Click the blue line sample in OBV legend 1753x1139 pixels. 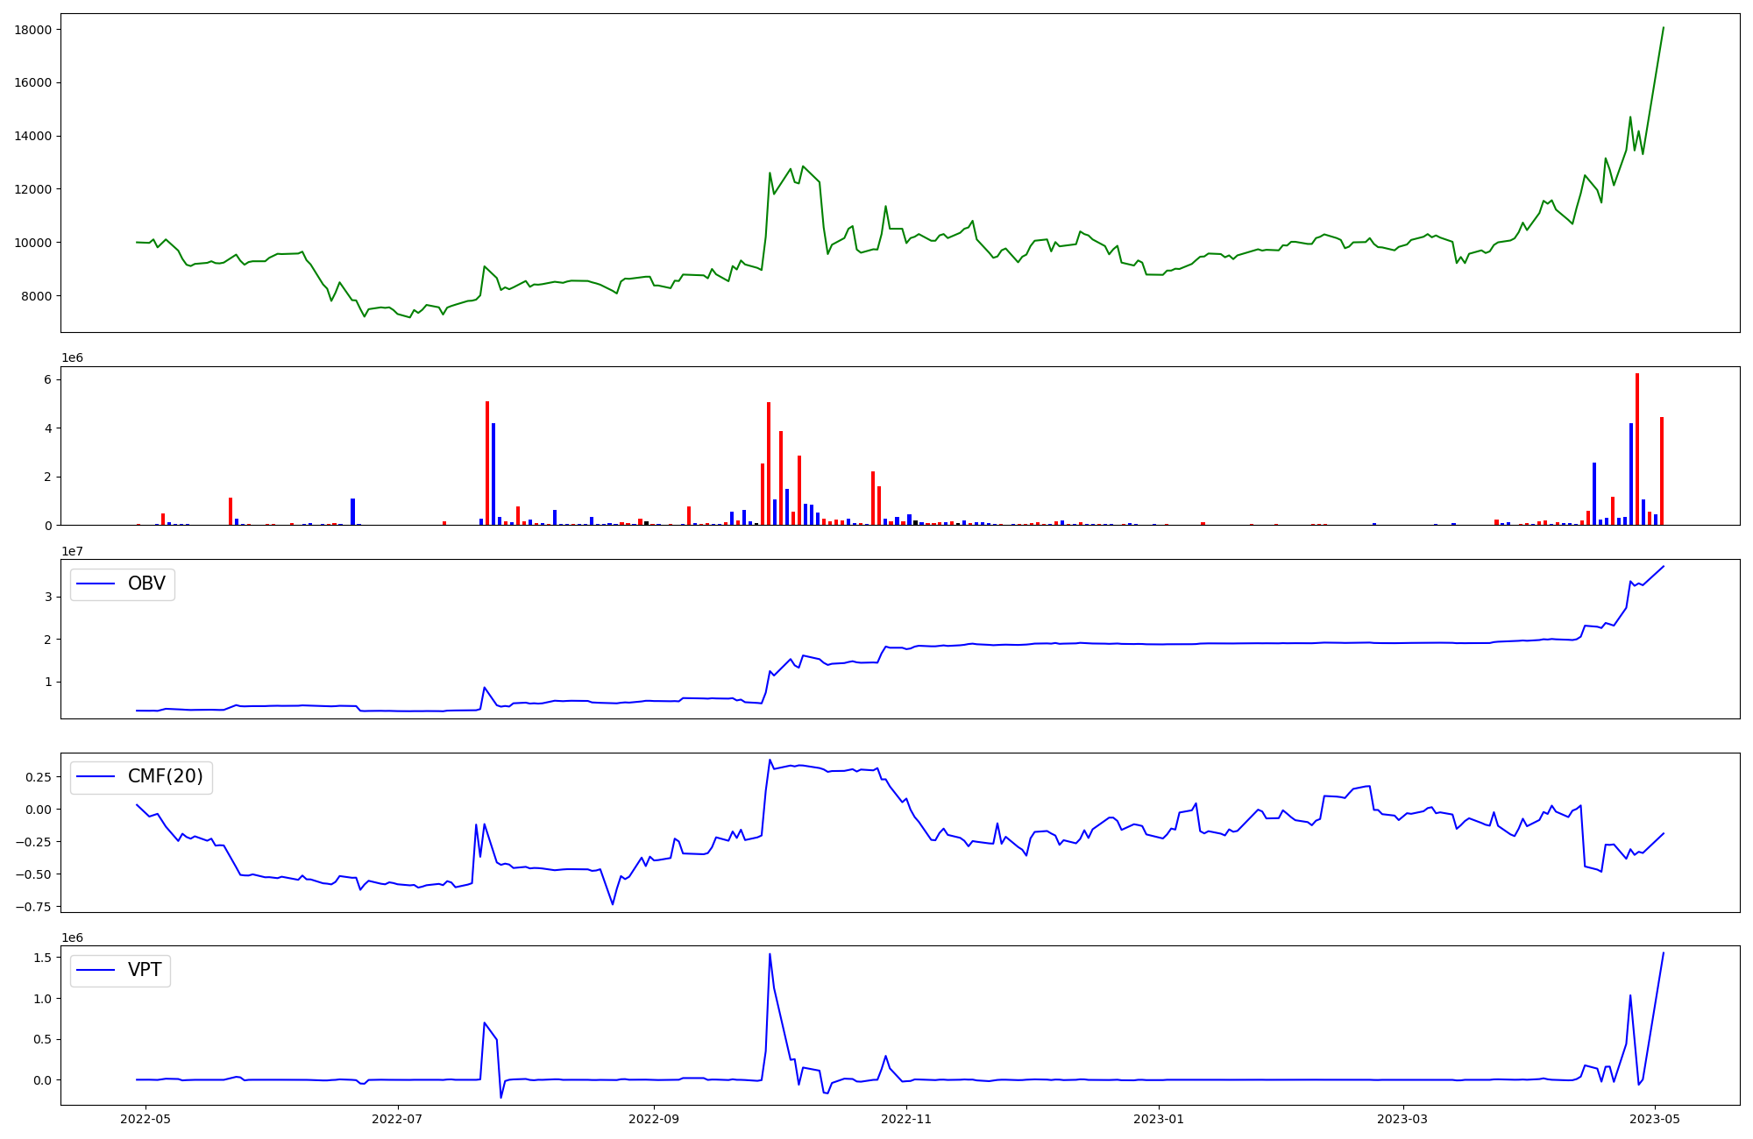tap(96, 584)
